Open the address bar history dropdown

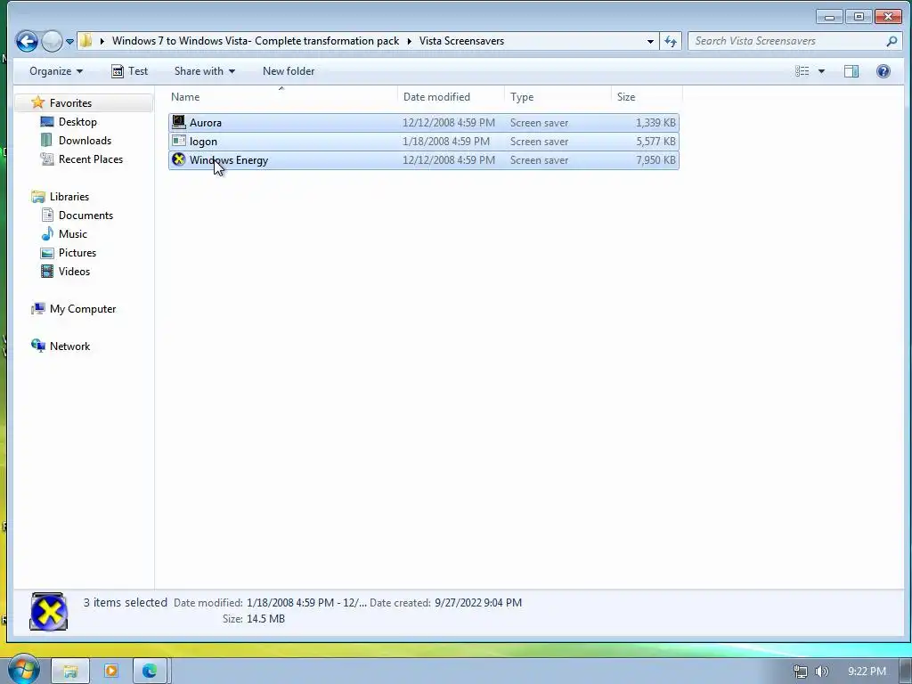[x=649, y=41]
